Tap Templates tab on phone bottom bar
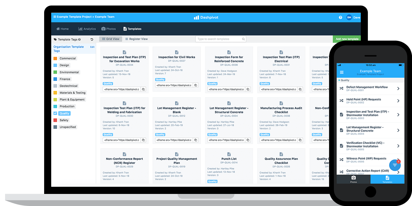 coord(387,179)
